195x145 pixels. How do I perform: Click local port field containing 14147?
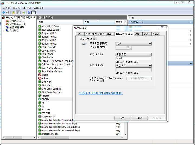click(134, 59)
